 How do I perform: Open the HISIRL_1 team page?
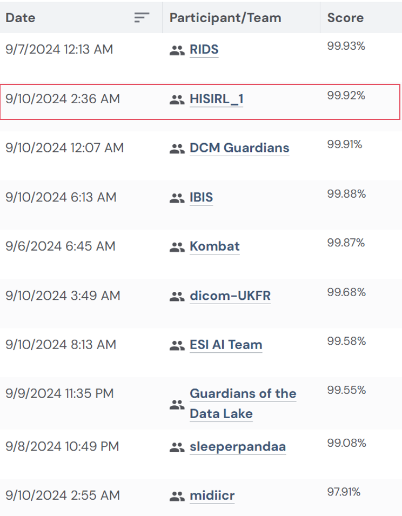pos(216,99)
